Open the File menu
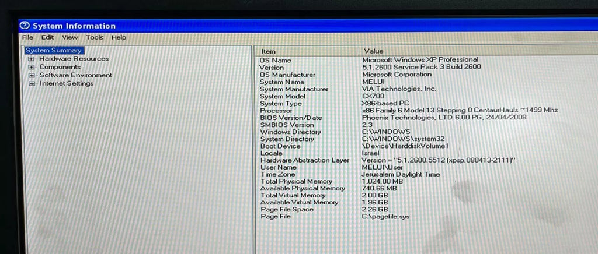598x254 pixels. [x=27, y=37]
